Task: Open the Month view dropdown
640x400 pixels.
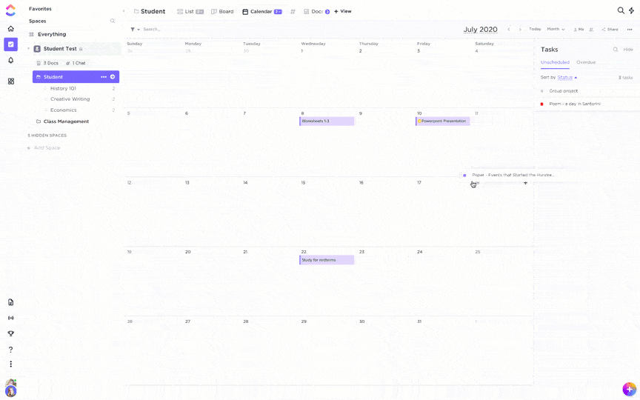Action: pyautogui.click(x=556, y=30)
